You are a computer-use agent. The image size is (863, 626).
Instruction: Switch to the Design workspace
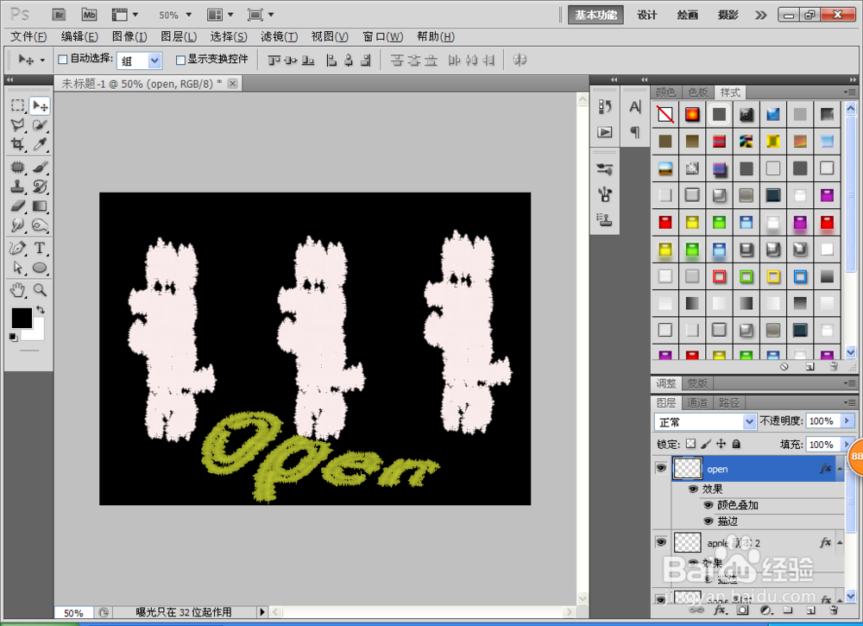click(x=646, y=15)
